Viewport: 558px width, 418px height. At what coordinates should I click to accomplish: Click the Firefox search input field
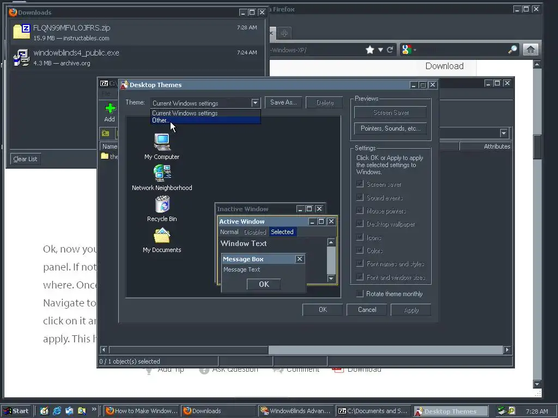coord(462,50)
